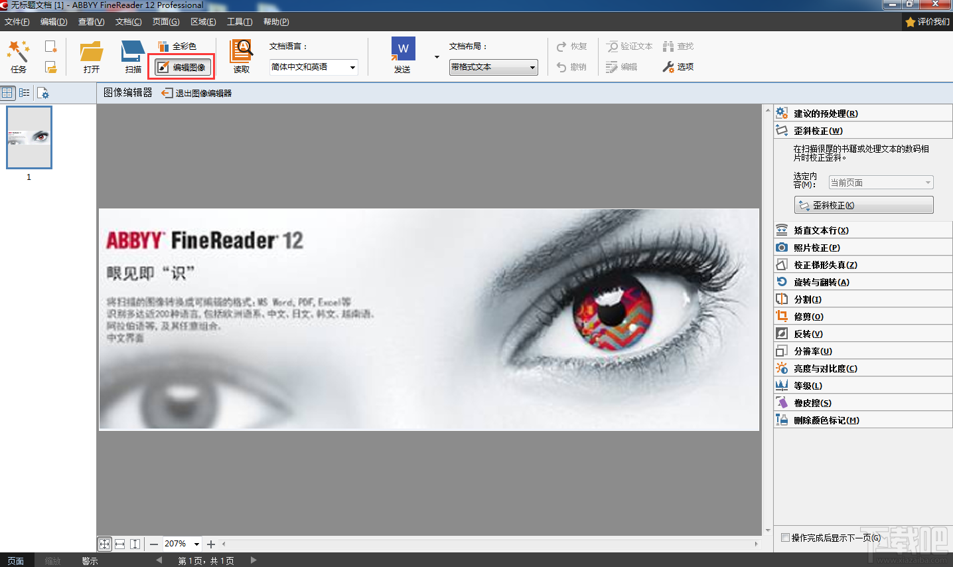The height and width of the screenshot is (567, 953).
Task: Expand the 删除颜色标记(M) section
Action: click(863, 420)
